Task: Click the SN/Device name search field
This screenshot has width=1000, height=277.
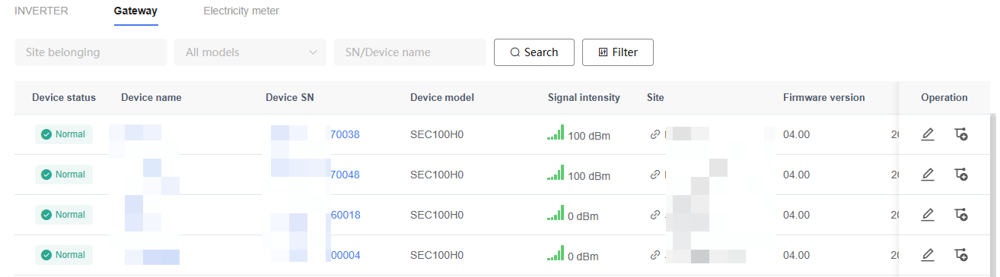Action: pos(410,52)
